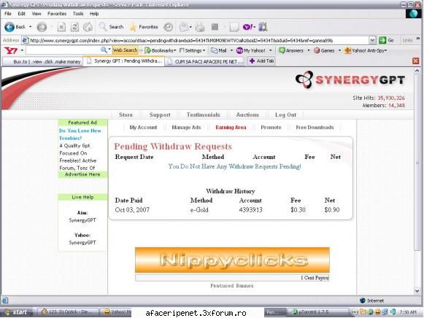Click the Nippyclicks featured banner
Screen dimensions: 424x318
[x=232, y=260]
